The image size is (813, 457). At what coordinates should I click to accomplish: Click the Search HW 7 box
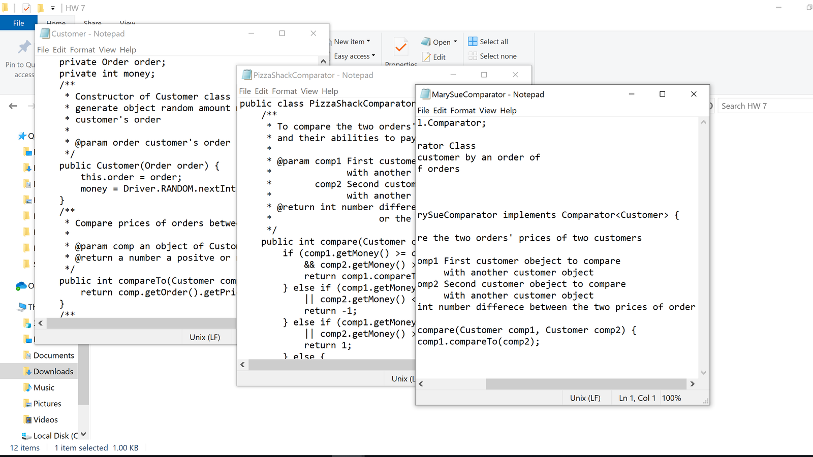click(x=762, y=106)
